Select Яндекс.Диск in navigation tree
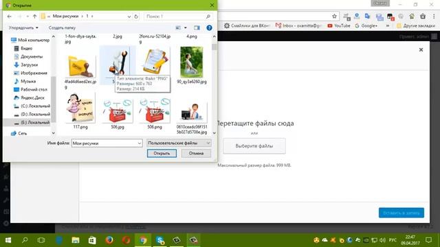440x247 pixels. 29,97
